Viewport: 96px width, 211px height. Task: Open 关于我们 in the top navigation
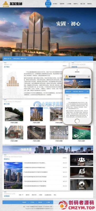(55, 4)
